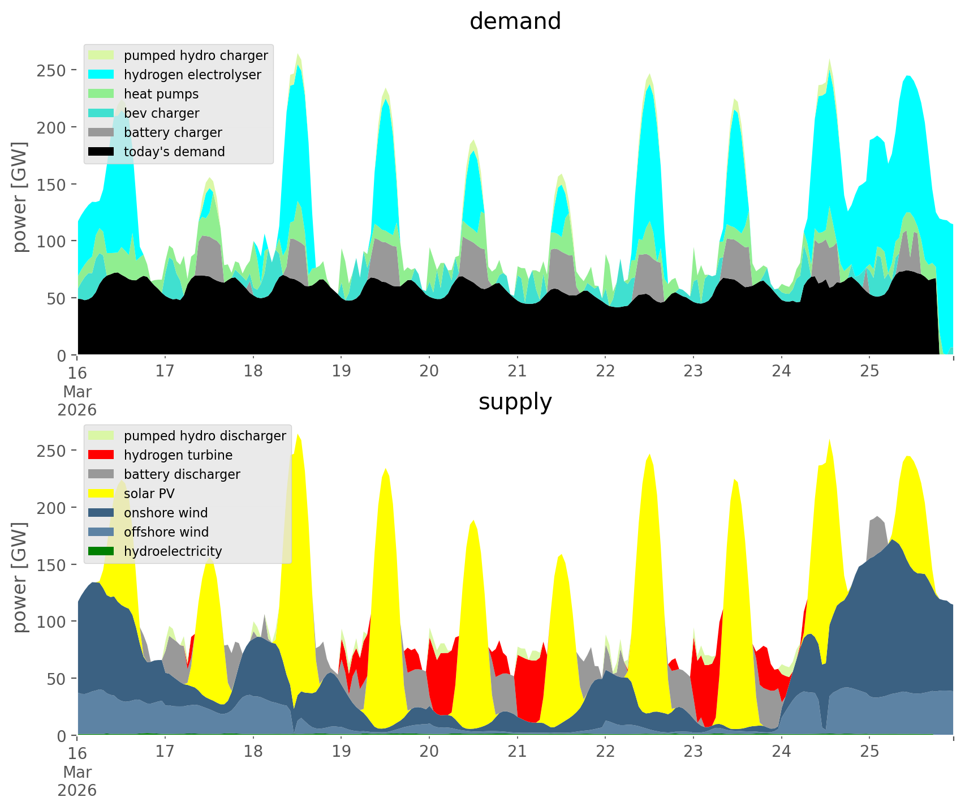Click the battery discharger legend label

[x=182, y=474]
